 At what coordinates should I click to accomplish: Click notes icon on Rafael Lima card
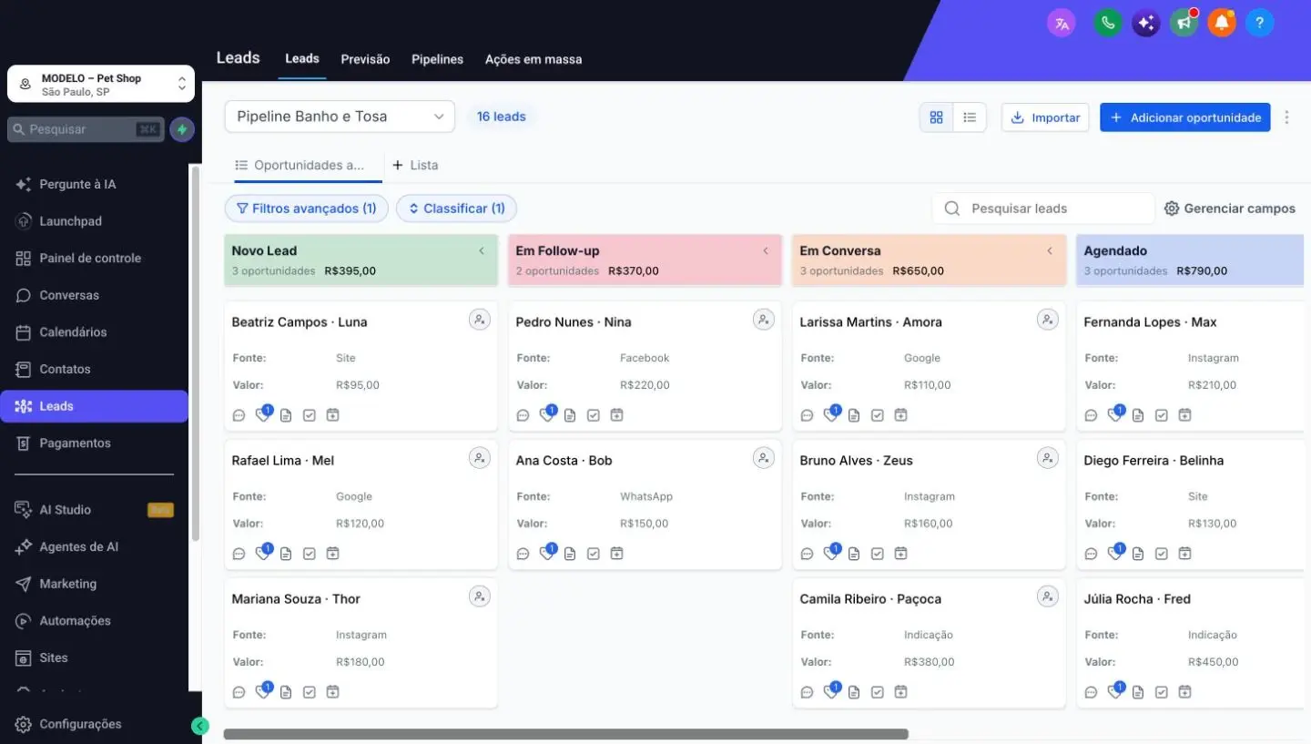click(x=286, y=554)
